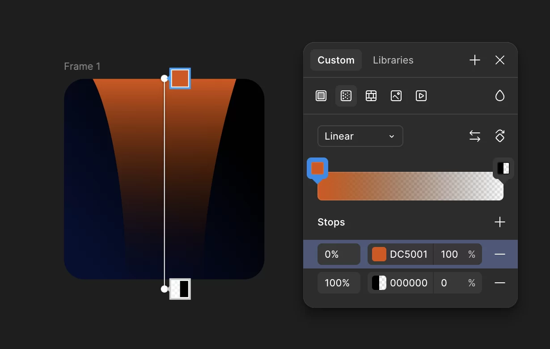Add a new stop in Stops section
This screenshot has width=550, height=349.
pyautogui.click(x=500, y=222)
